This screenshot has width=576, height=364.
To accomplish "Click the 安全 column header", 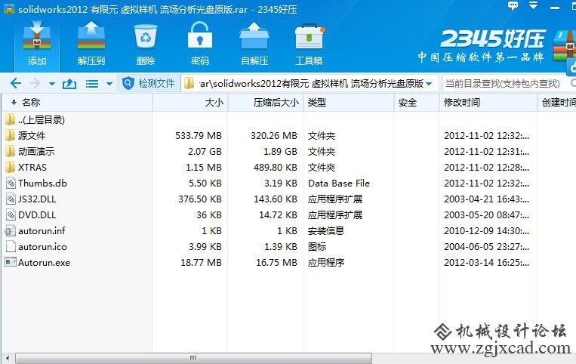I will tap(417, 103).
